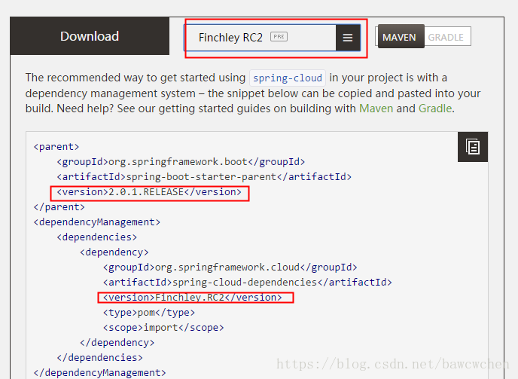Image resolution: width=518 pixels, height=379 pixels.
Task: Click the <type>pom</type> line
Action: pos(149,313)
